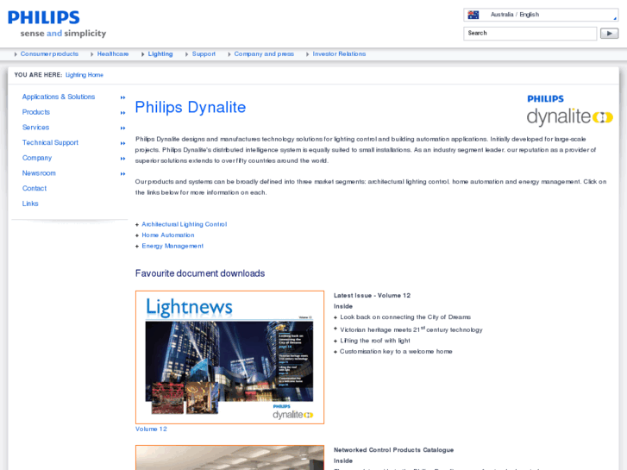Click the 'YOU ARE HERE:' label
Viewport: 627px width, 470px height.
tap(39, 75)
